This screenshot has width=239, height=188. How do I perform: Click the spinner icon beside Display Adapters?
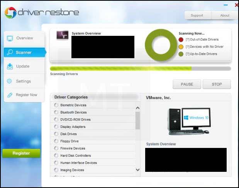pyautogui.click(x=56, y=127)
